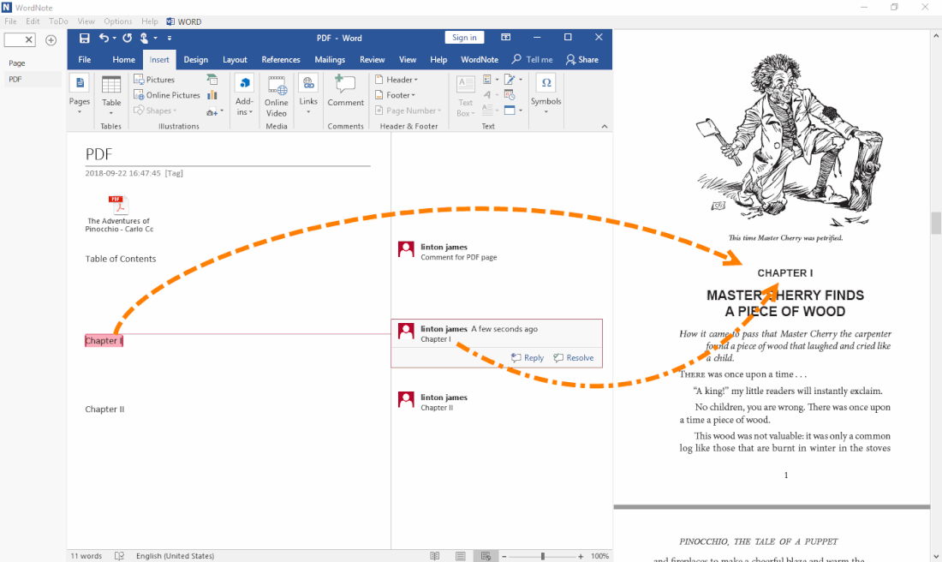The height and width of the screenshot is (562, 942).
Task: Undo the last action in Word
Action: [104, 38]
